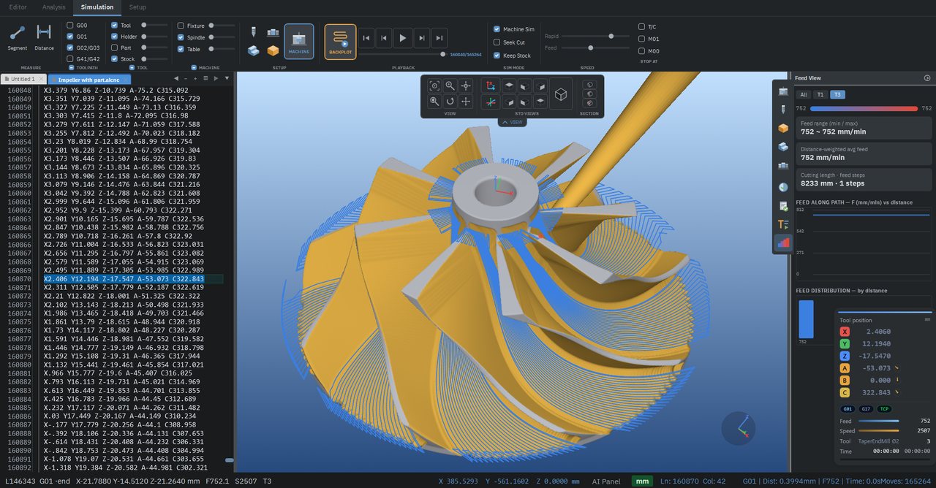Click the playback progress slider handle

point(443,54)
